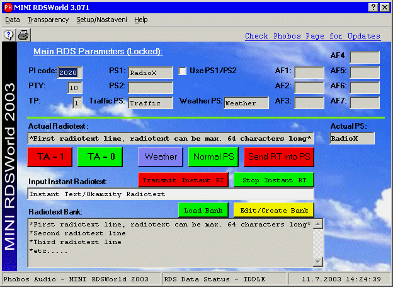Click 'Phobos Audio - MINI RDSWorld 2003' status text
393x287 pixels.
(x=76, y=279)
